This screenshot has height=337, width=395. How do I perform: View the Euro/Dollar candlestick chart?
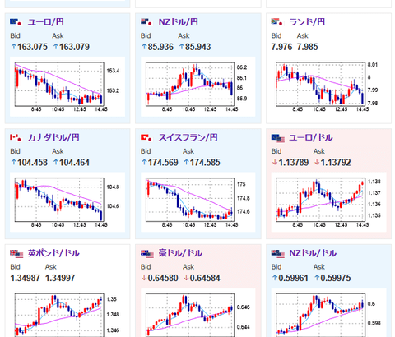click(x=328, y=202)
